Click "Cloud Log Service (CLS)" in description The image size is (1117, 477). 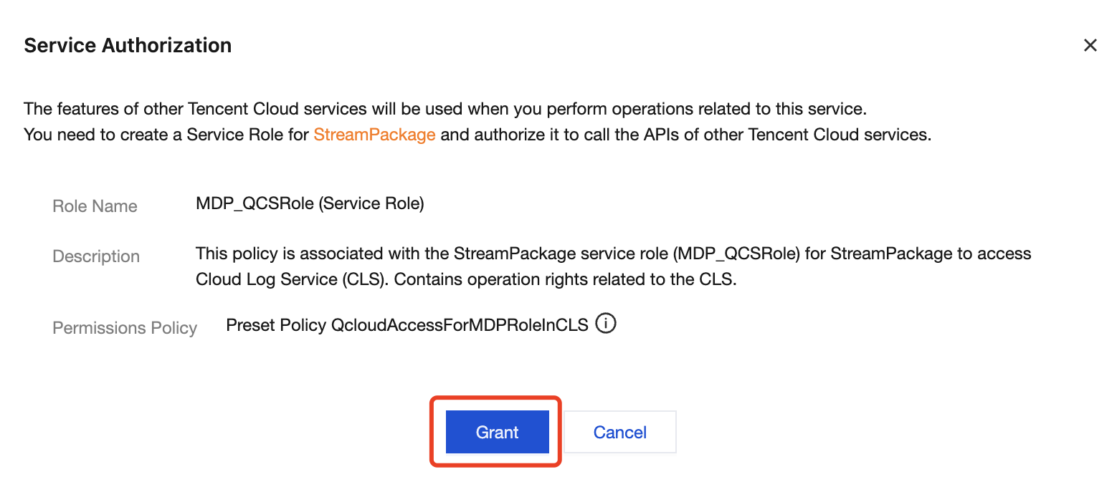tap(290, 279)
